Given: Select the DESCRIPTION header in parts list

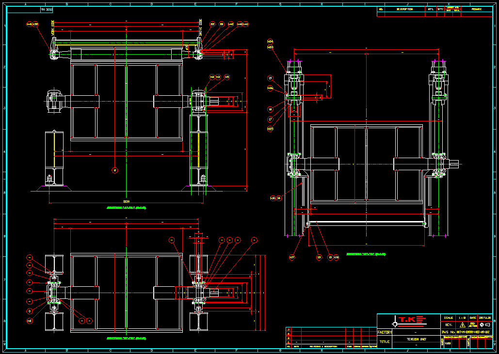Looking at the screenshot, I should click(404, 9).
